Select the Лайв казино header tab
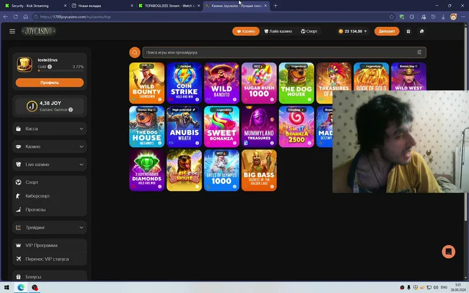The height and width of the screenshot is (293, 469). 278,31
